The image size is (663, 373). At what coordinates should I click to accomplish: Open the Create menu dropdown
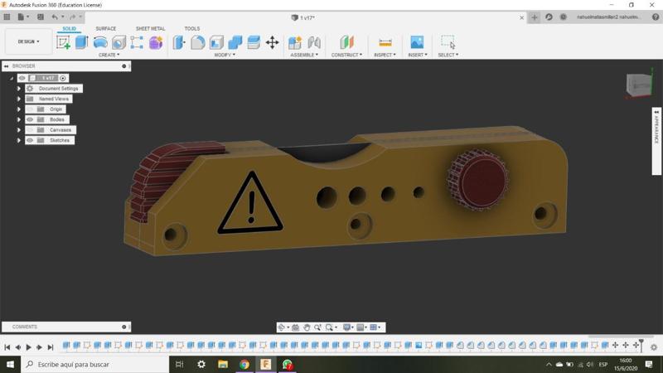click(x=109, y=55)
